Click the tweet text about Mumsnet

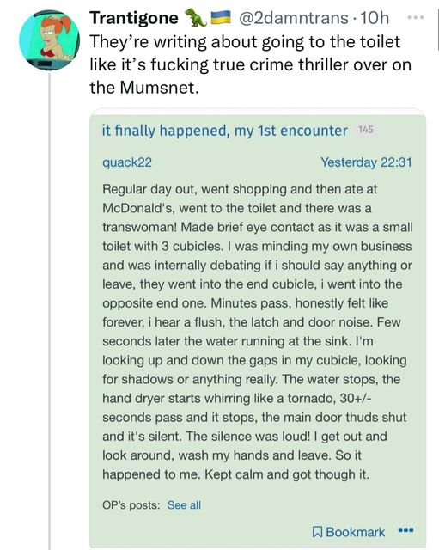(x=250, y=64)
